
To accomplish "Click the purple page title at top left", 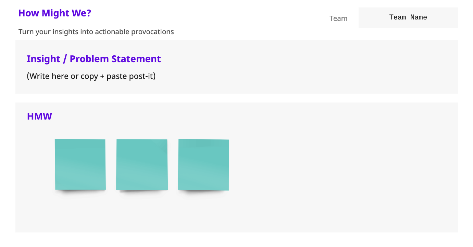I will click(x=55, y=13).
